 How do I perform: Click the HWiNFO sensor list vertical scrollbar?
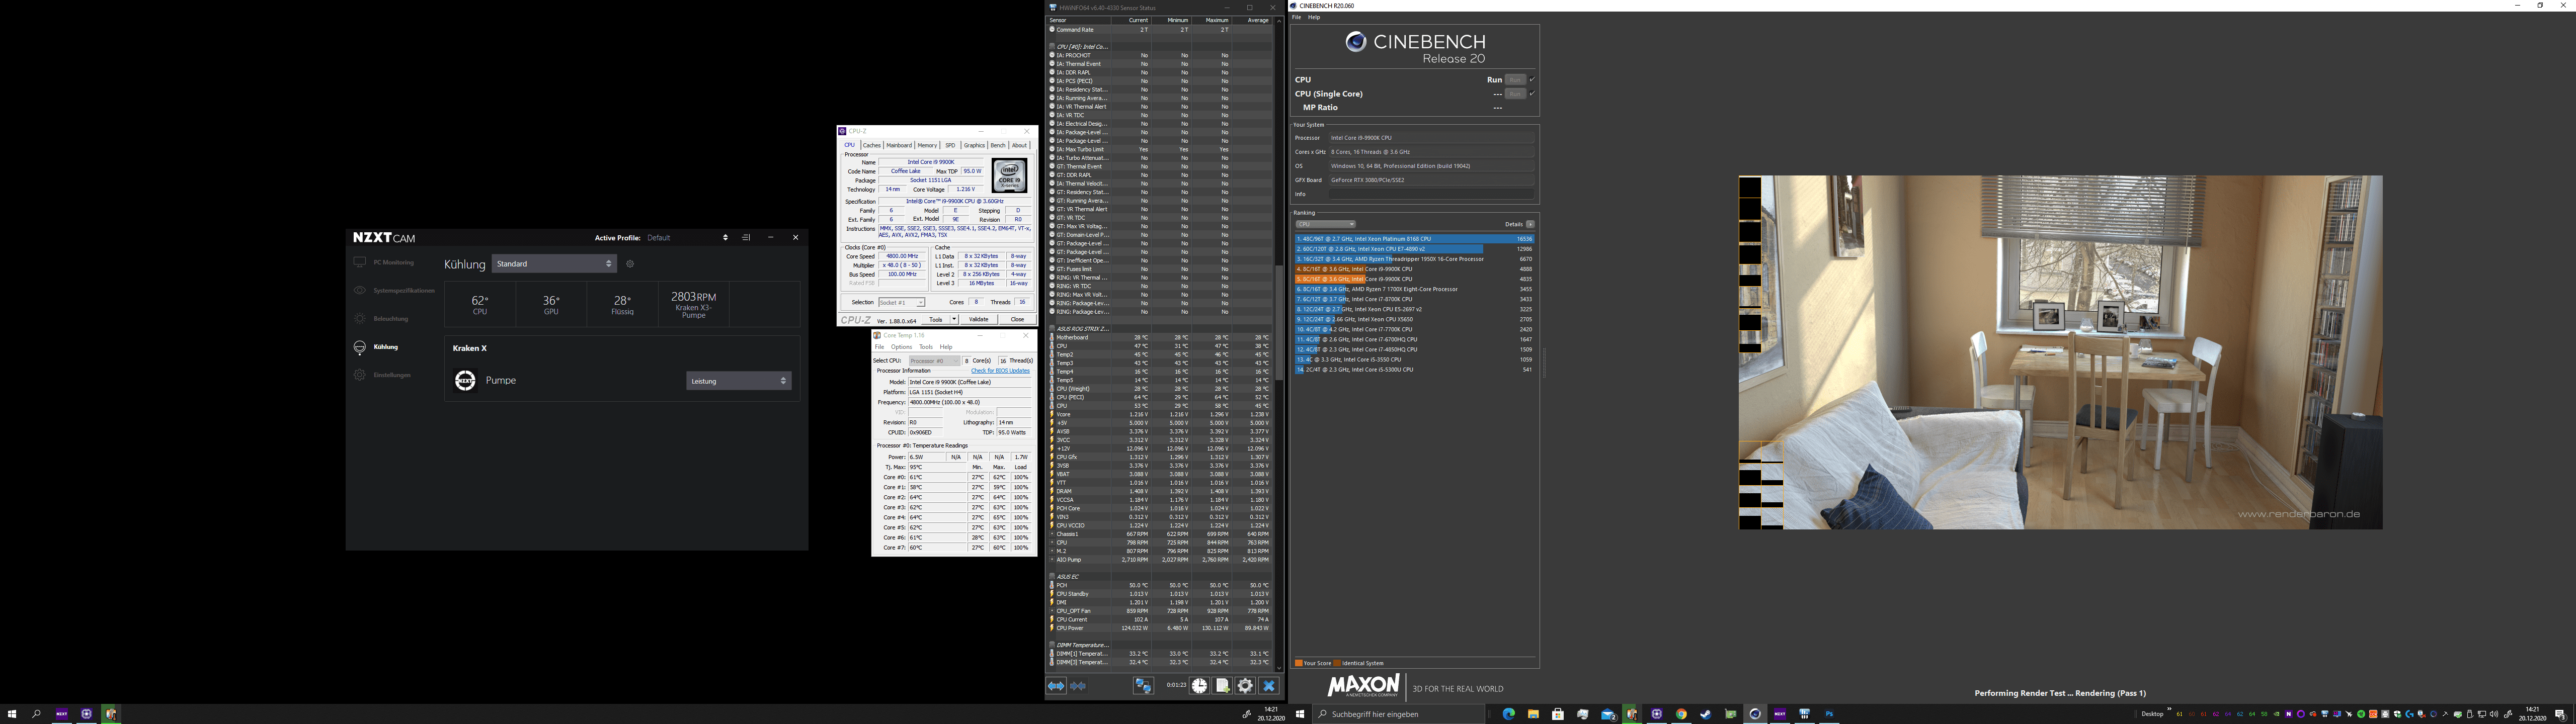1279,323
